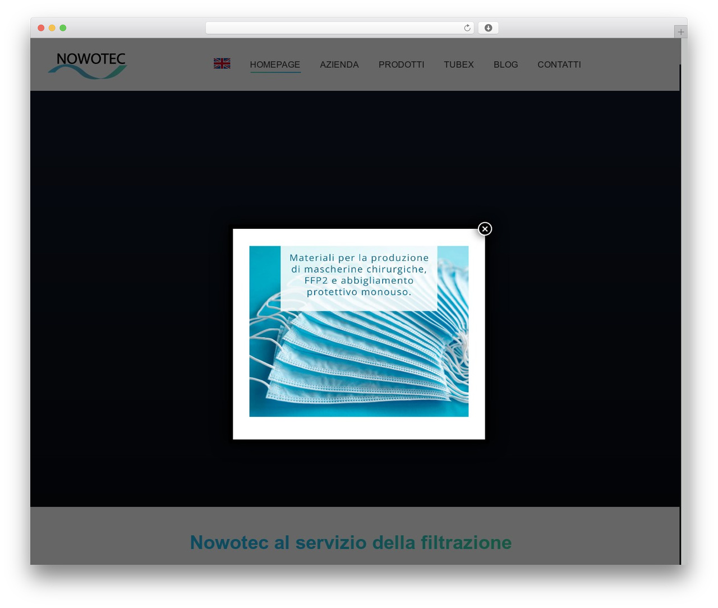Click the 'Nowotec al servizio della filtrazione' heading

(351, 542)
